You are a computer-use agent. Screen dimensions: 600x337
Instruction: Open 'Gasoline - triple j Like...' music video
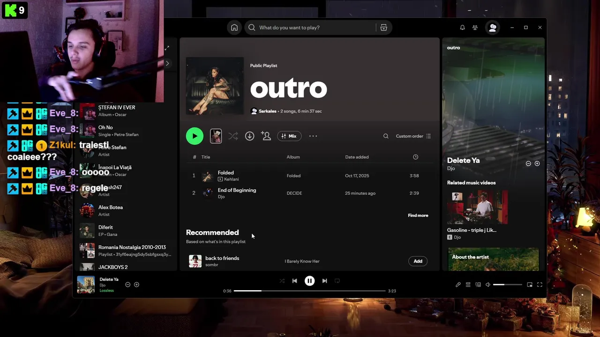pos(477,215)
